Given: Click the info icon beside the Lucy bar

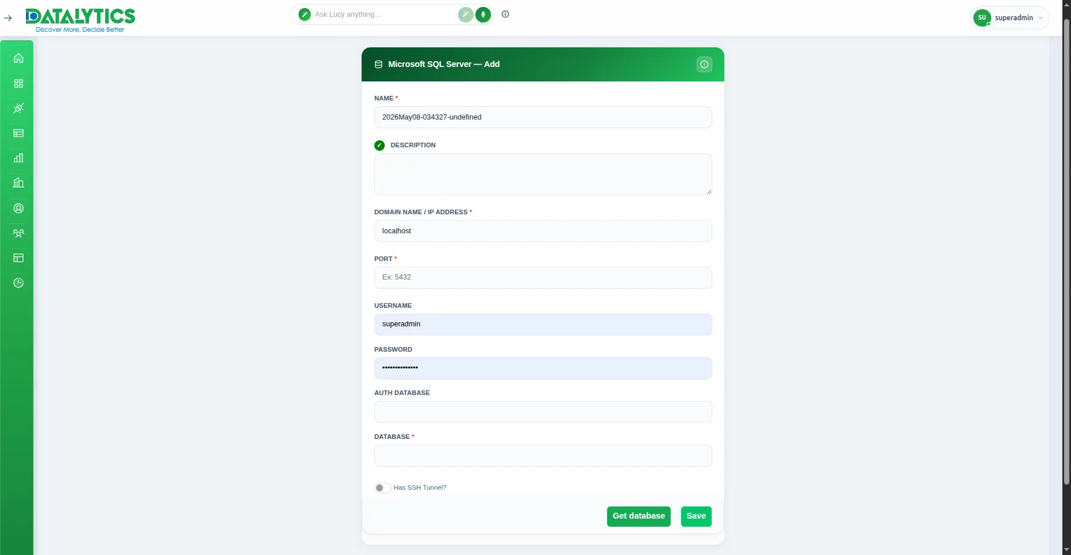Looking at the screenshot, I should pos(505,14).
